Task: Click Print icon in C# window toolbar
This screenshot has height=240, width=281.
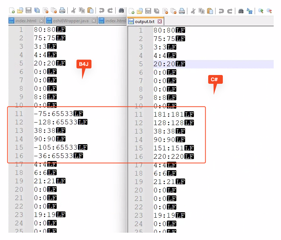Action: pos(182,11)
